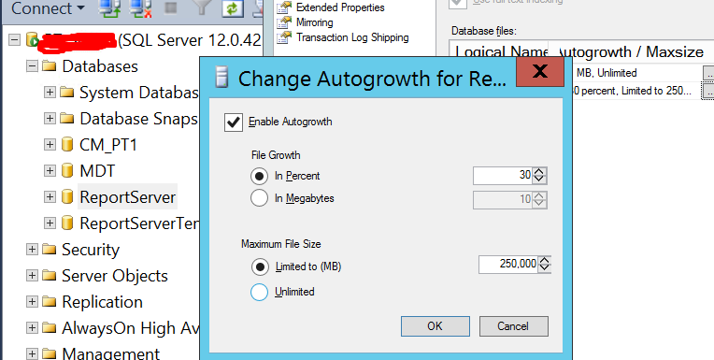Image resolution: width=714 pixels, height=360 pixels.
Task: Close the Change Autogrowth dialog
Action: click(540, 71)
